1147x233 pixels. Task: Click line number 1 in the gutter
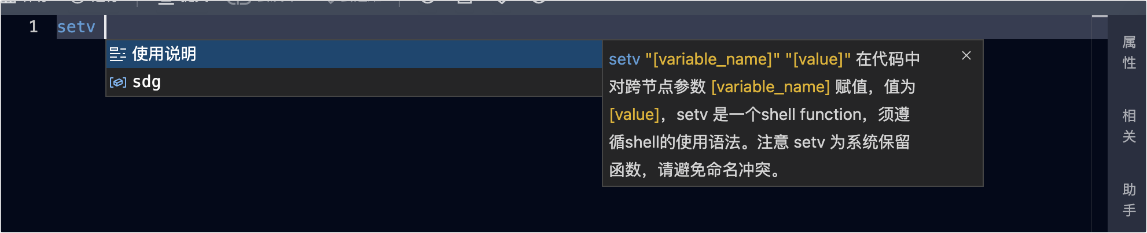point(34,27)
